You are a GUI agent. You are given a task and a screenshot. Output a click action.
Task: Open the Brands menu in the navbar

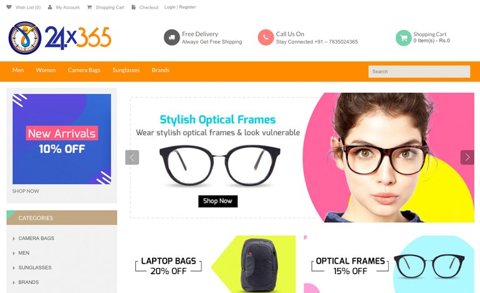[160, 70]
